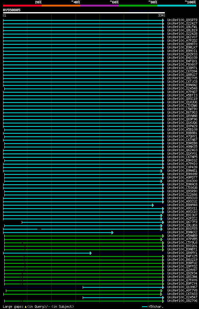Click the green alignment bar for A9T7V8

pos(84,291)
